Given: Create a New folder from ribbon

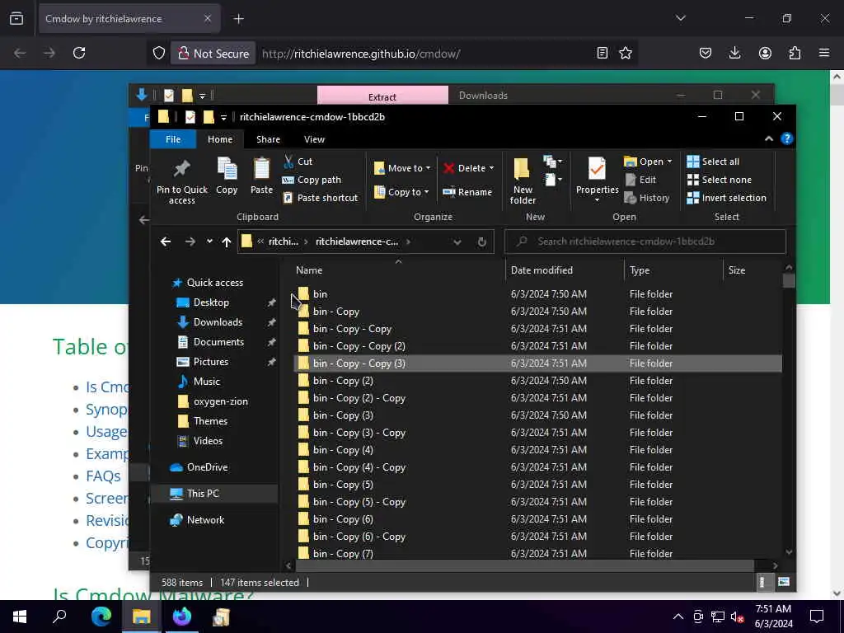Looking at the screenshot, I should 523,181.
